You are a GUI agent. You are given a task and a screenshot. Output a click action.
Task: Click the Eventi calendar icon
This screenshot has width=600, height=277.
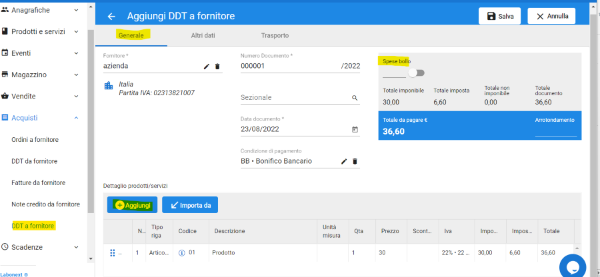(x=5, y=53)
